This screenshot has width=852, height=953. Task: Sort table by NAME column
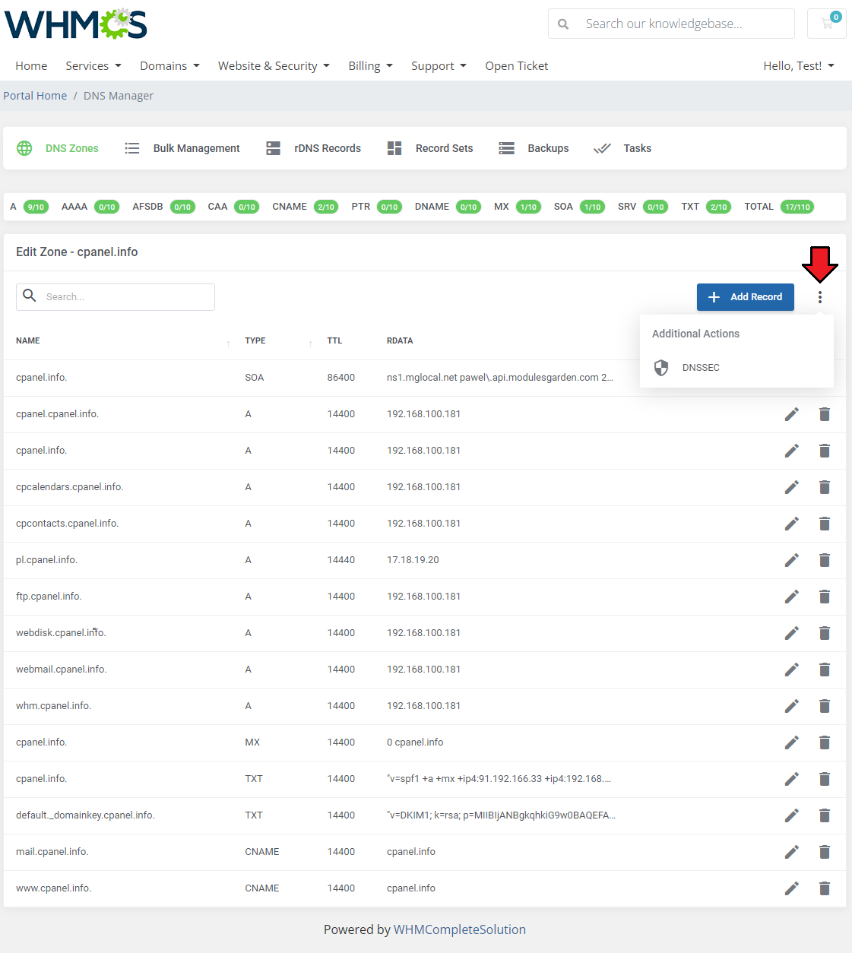(28, 341)
